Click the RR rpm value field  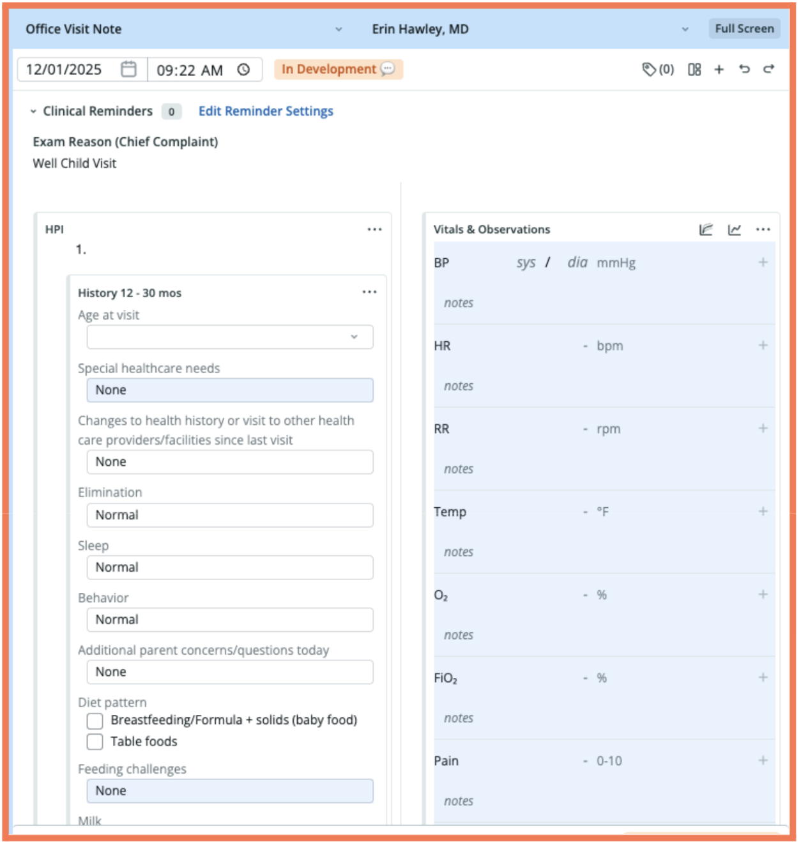point(585,429)
